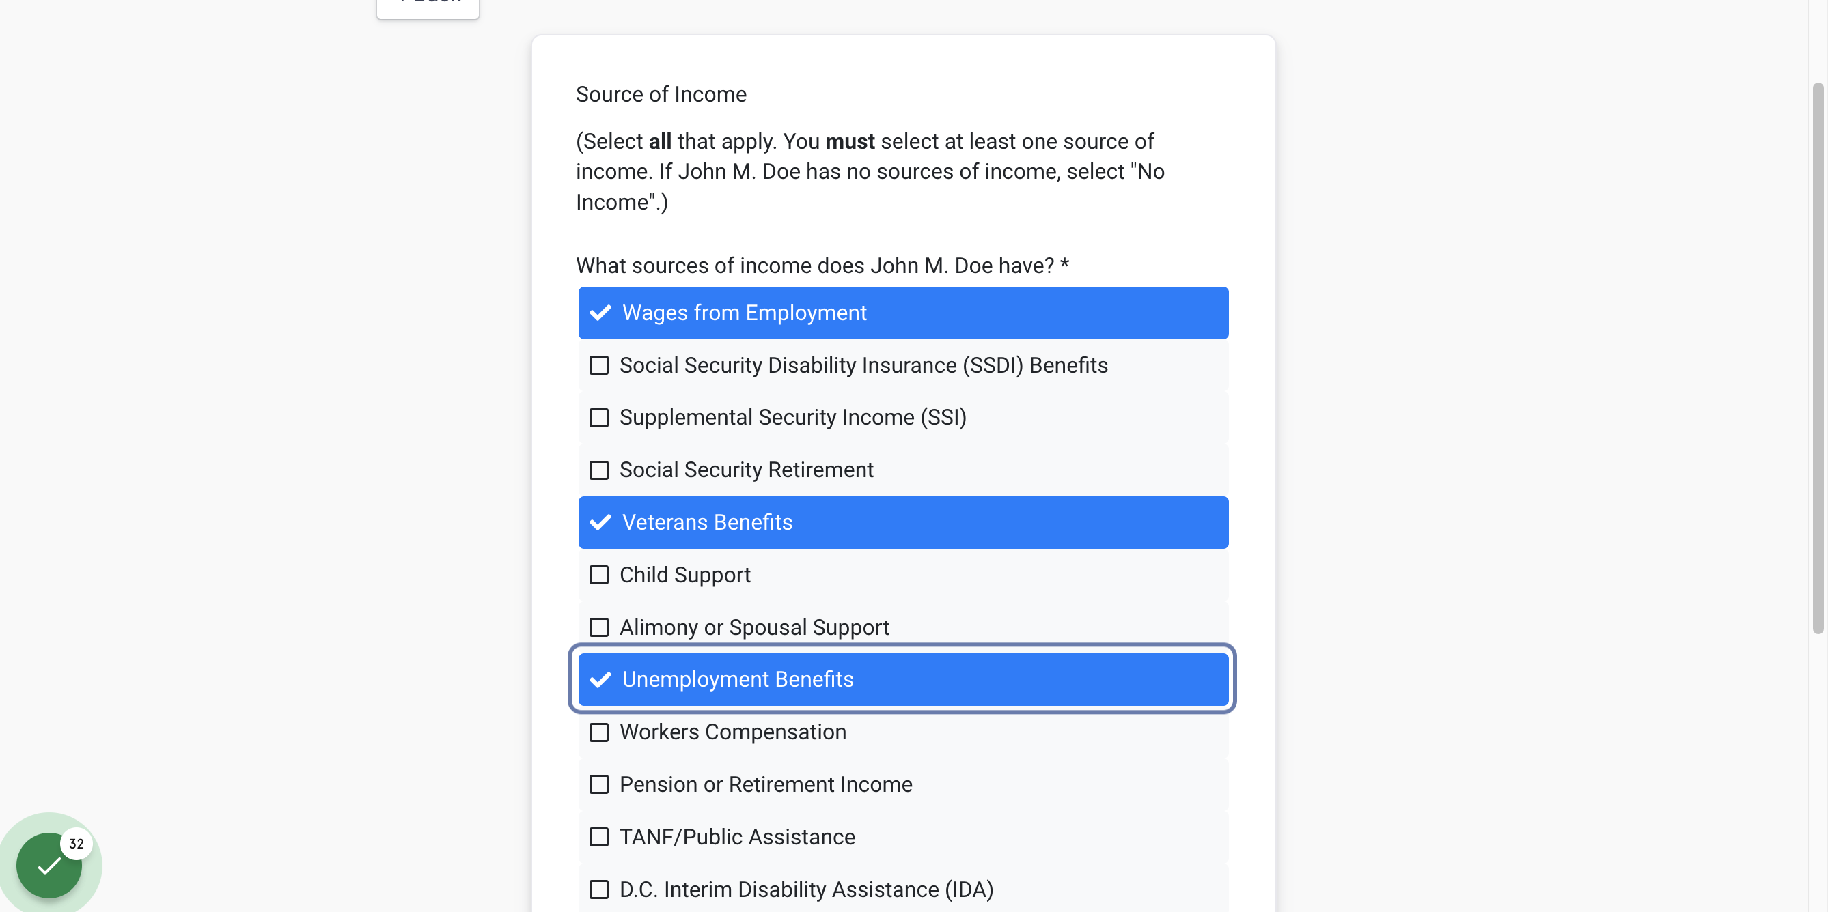Check Pension or Retirement Income

click(902, 784)
